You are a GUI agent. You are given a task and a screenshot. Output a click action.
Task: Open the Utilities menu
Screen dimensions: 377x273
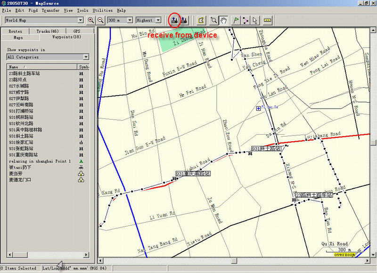pyautogui.click(x=102, y=10)
